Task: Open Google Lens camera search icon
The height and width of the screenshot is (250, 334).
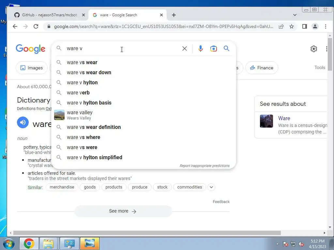Action: coord(213,49)
